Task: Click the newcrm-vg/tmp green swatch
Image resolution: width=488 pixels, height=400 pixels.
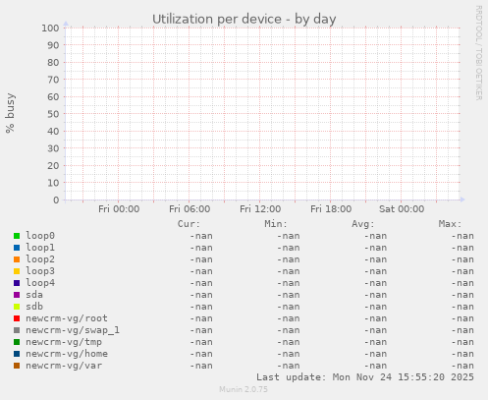Action: (x=17, y=342)
